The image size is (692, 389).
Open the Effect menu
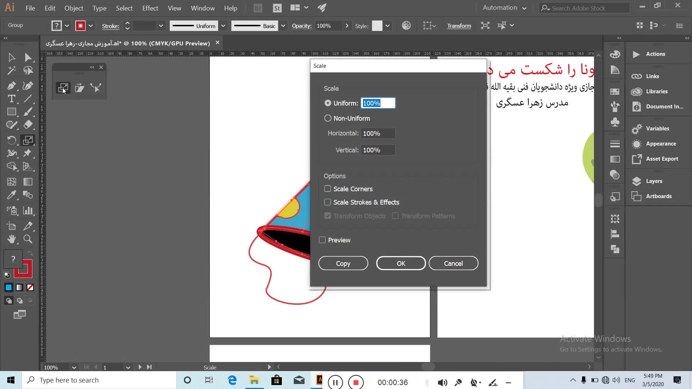[x=150, y=8]
